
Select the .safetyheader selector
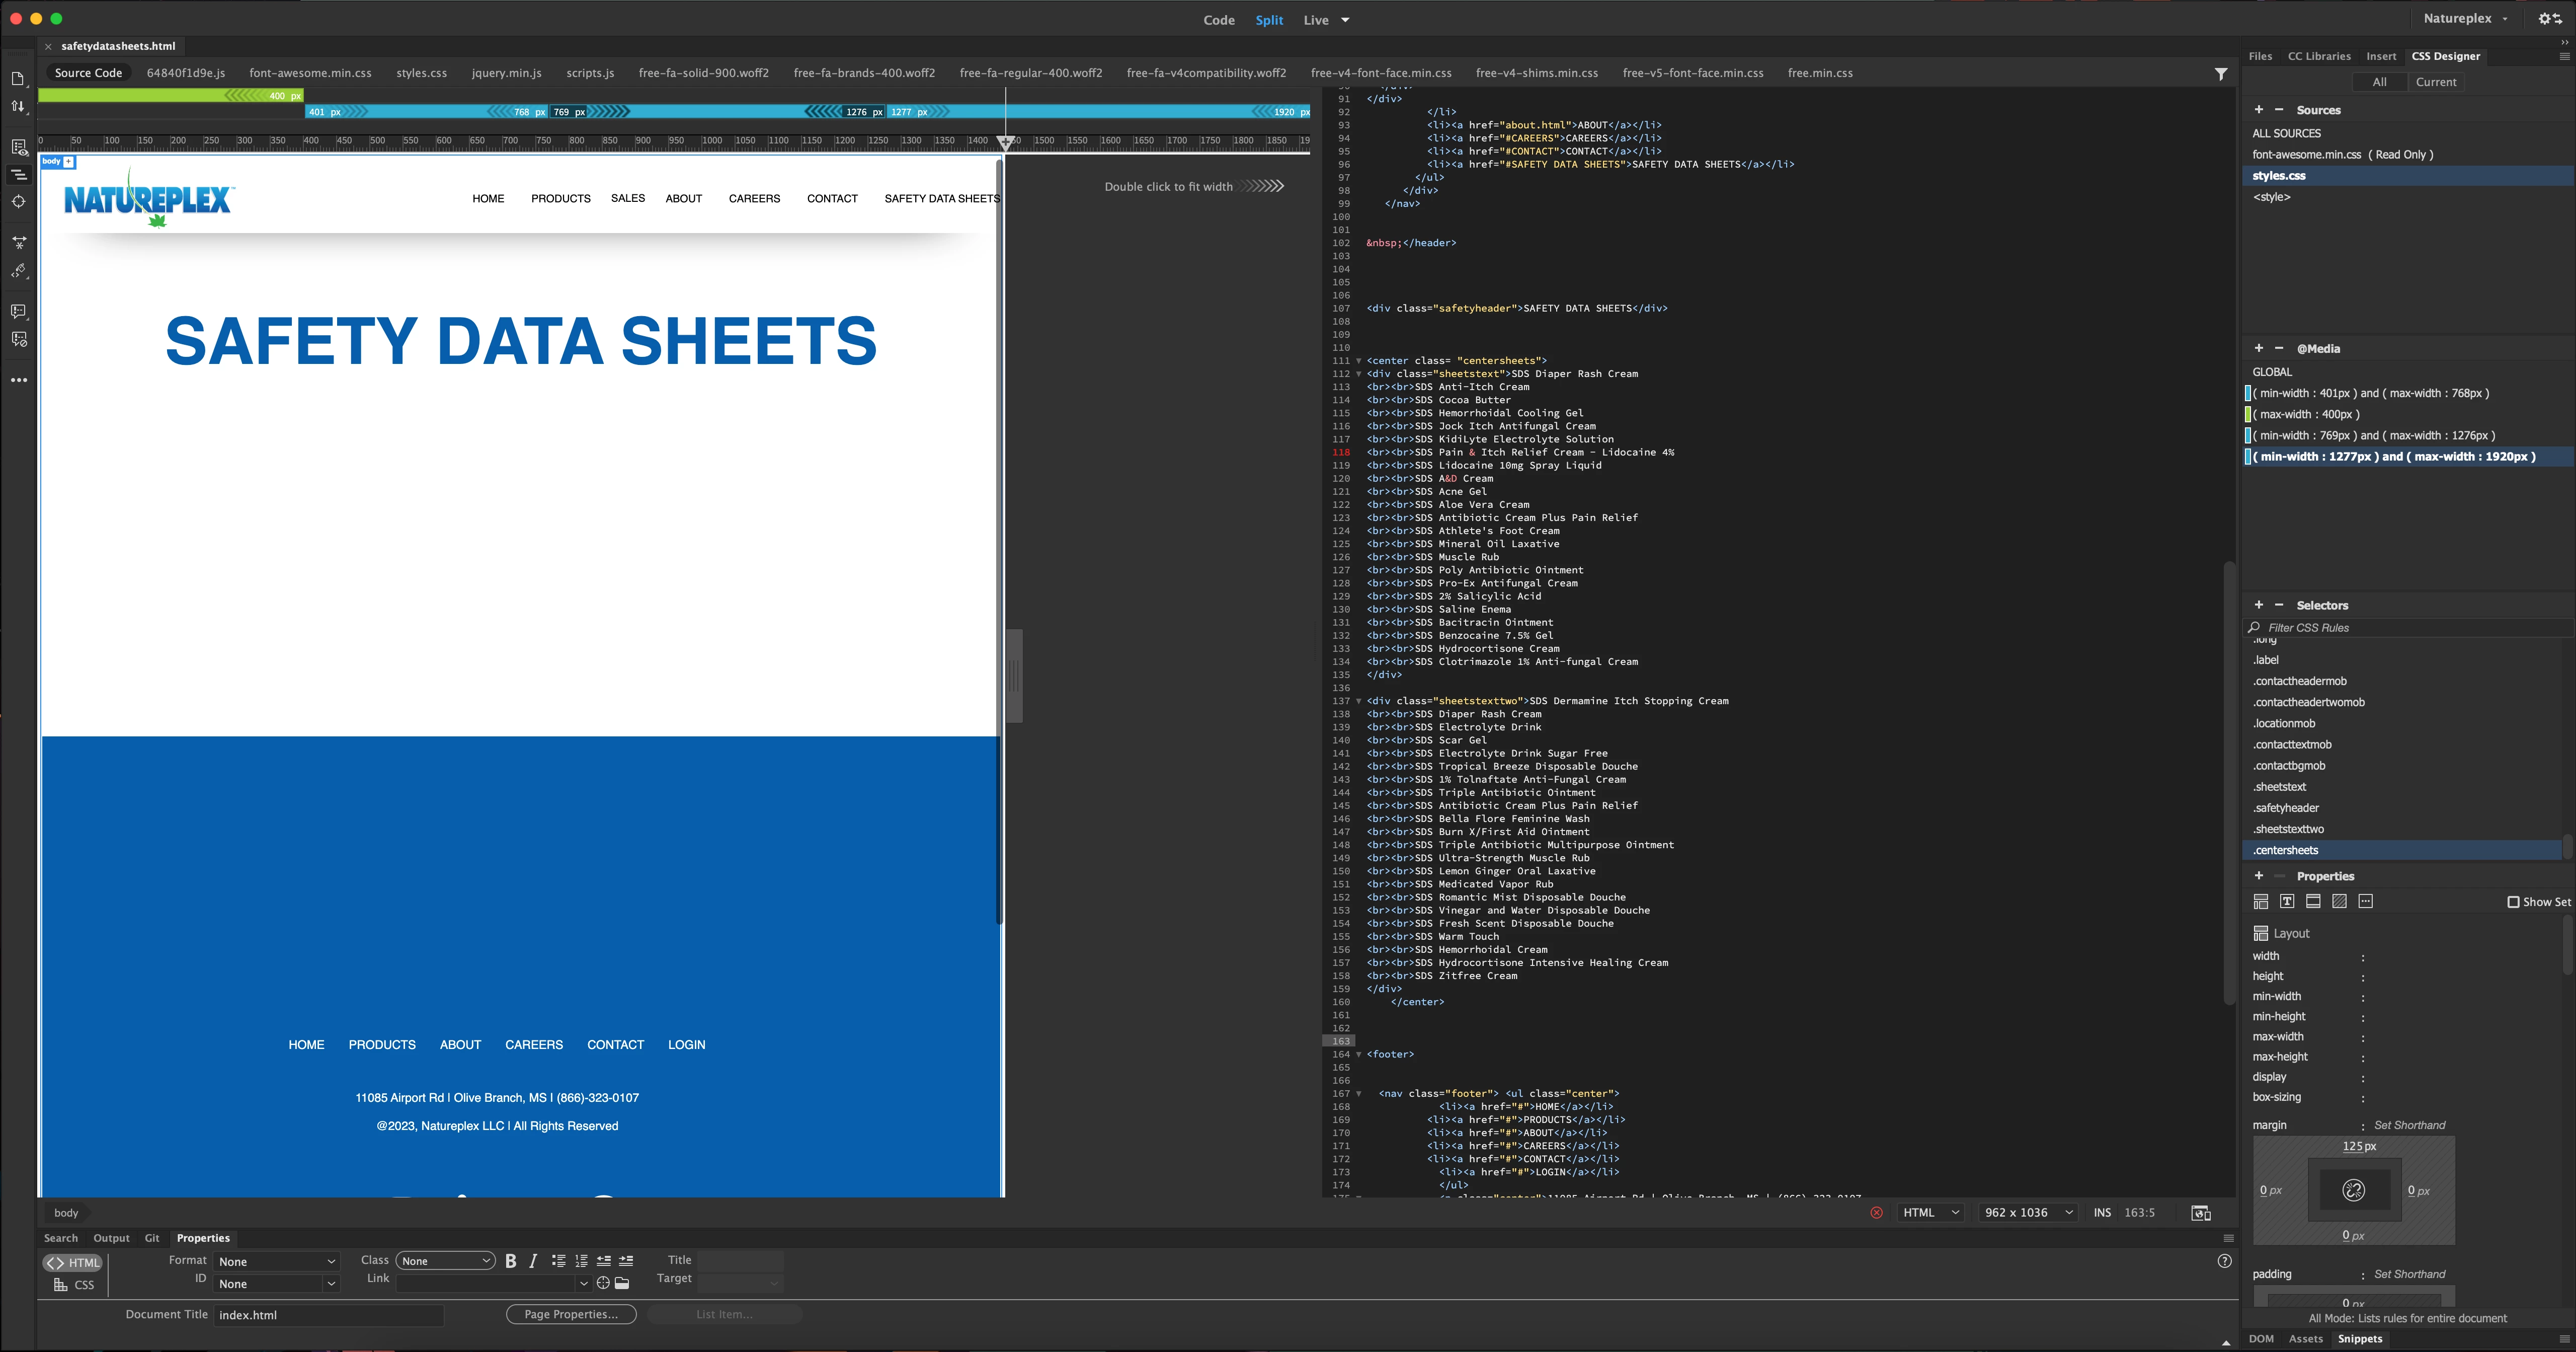pyautogui.click(x=2286, y=807)
